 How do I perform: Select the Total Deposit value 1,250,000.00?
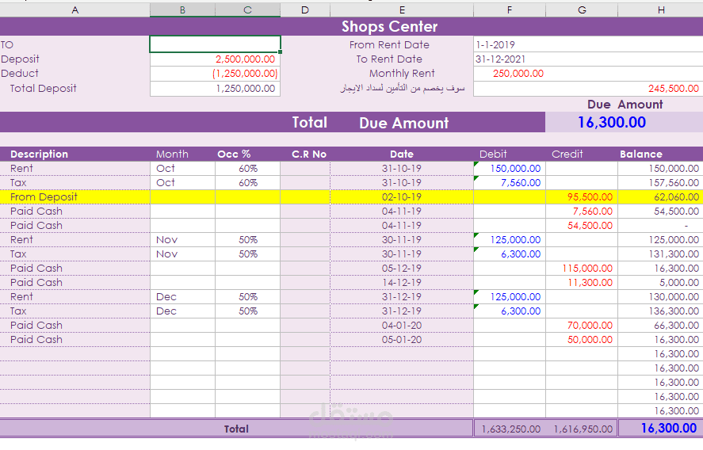[x=216, y=88]
